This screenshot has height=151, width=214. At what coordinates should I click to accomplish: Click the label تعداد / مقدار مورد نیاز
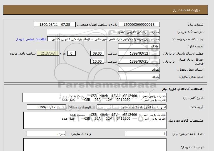(x=188, y=134)
